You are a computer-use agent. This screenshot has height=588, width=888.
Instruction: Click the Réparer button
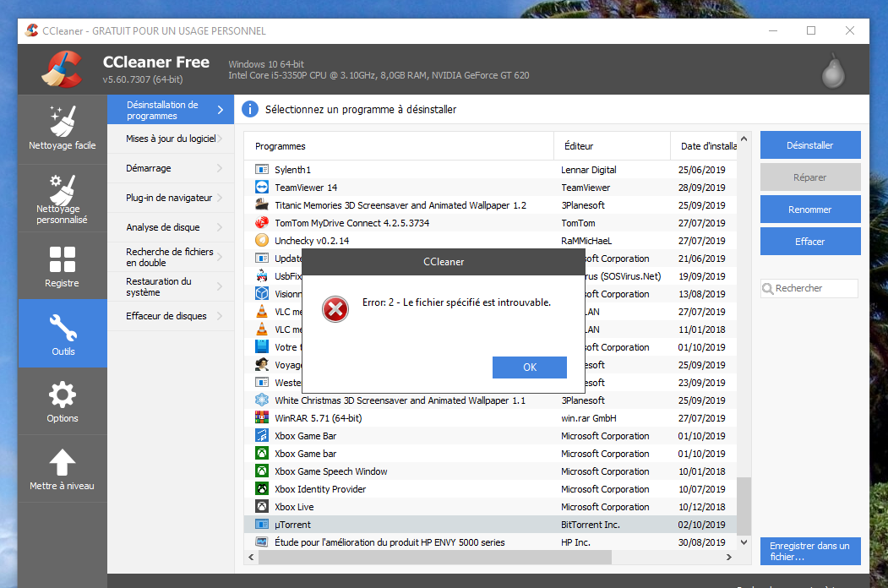click(810, 177)
